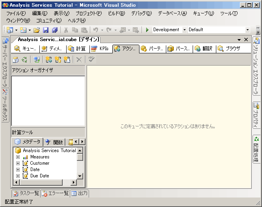Switch to the 計算 tab

78,49
